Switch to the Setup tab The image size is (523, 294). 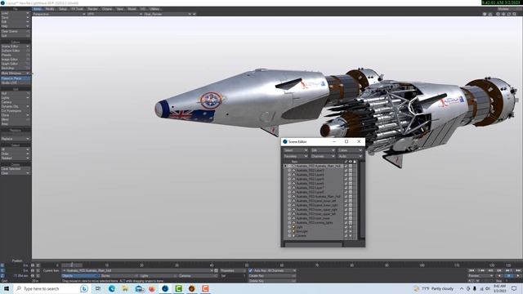click(x=63, y=9)
